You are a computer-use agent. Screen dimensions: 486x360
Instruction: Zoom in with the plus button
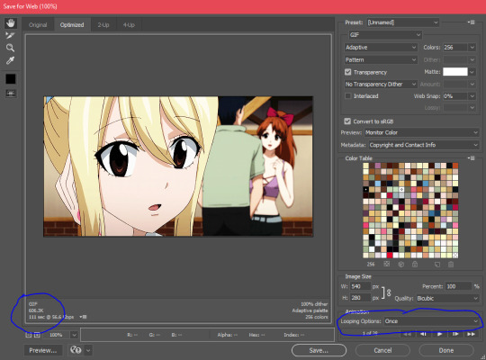pyautogui.click(x=37, y=335)
